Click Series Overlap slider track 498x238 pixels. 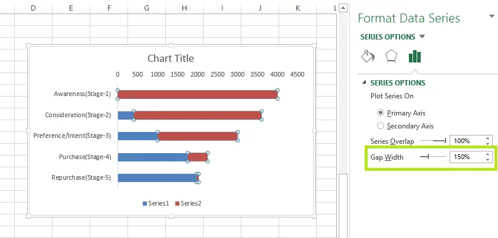point(433,140)
